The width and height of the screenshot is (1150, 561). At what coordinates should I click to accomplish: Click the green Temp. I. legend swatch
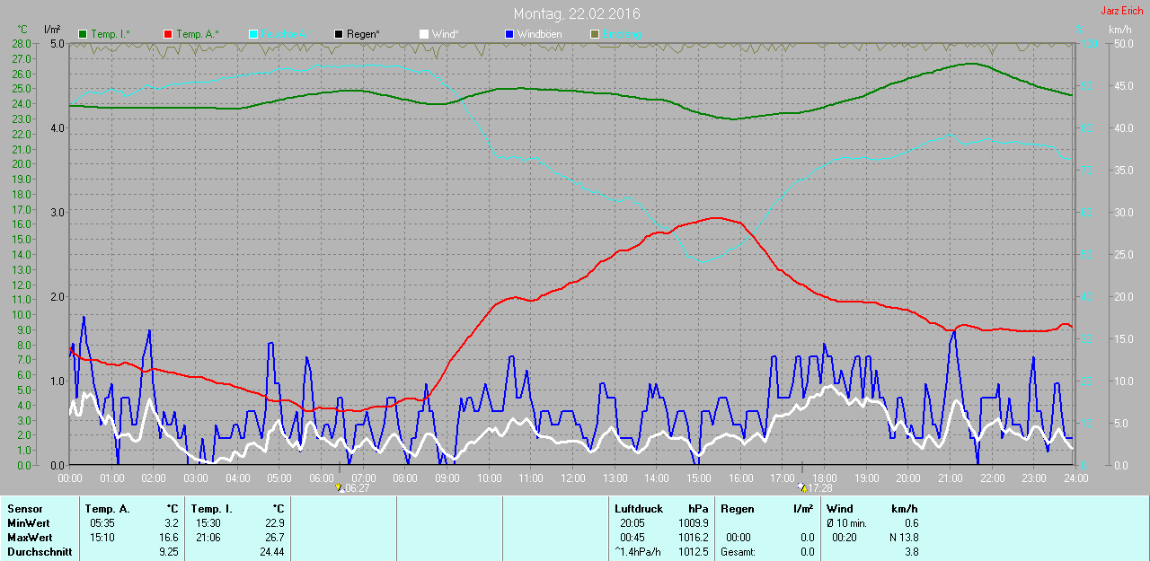[x=84, y=34]
